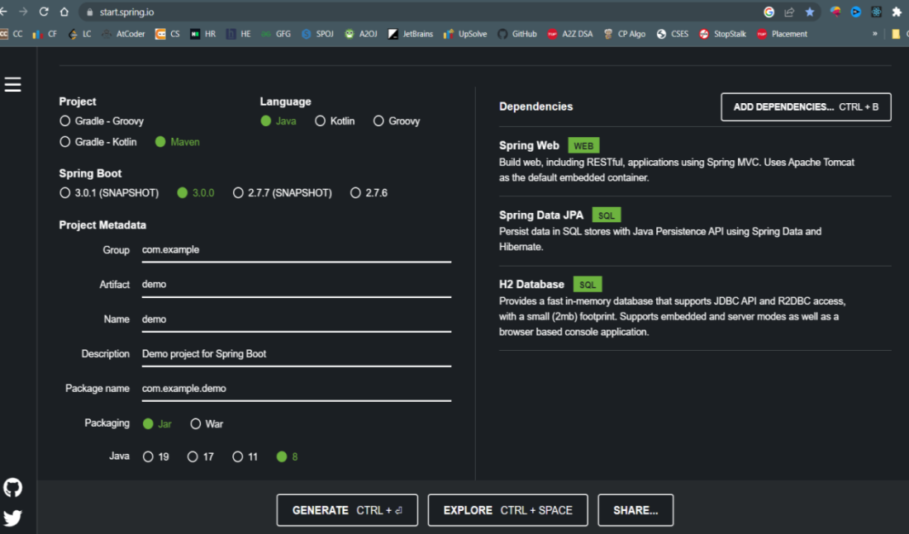Select War packaging
The image size is (909, 534).
pos(207,424)
